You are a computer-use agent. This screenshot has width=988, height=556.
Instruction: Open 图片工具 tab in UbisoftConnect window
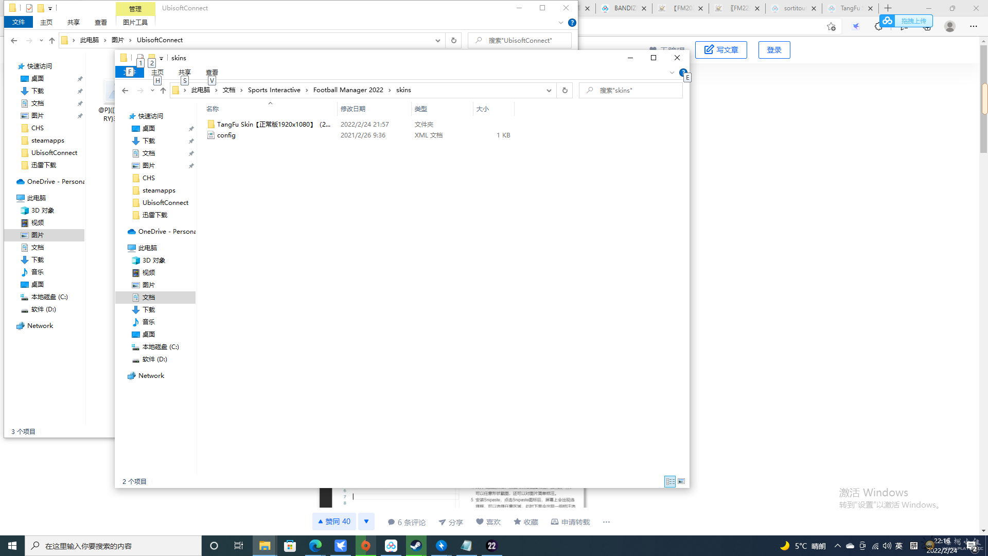[x=135, y=22]
